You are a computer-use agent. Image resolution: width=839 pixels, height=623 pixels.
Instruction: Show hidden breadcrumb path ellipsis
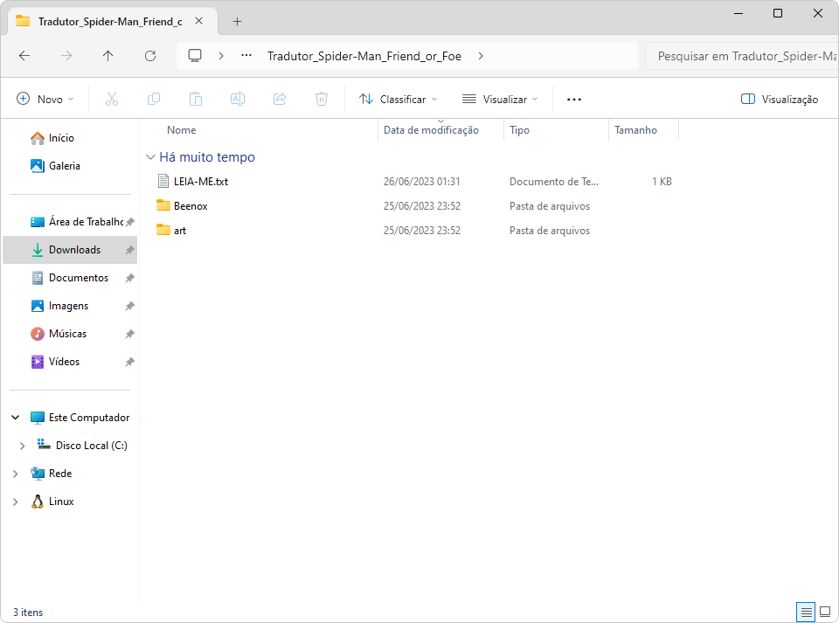tap(246, 55)
